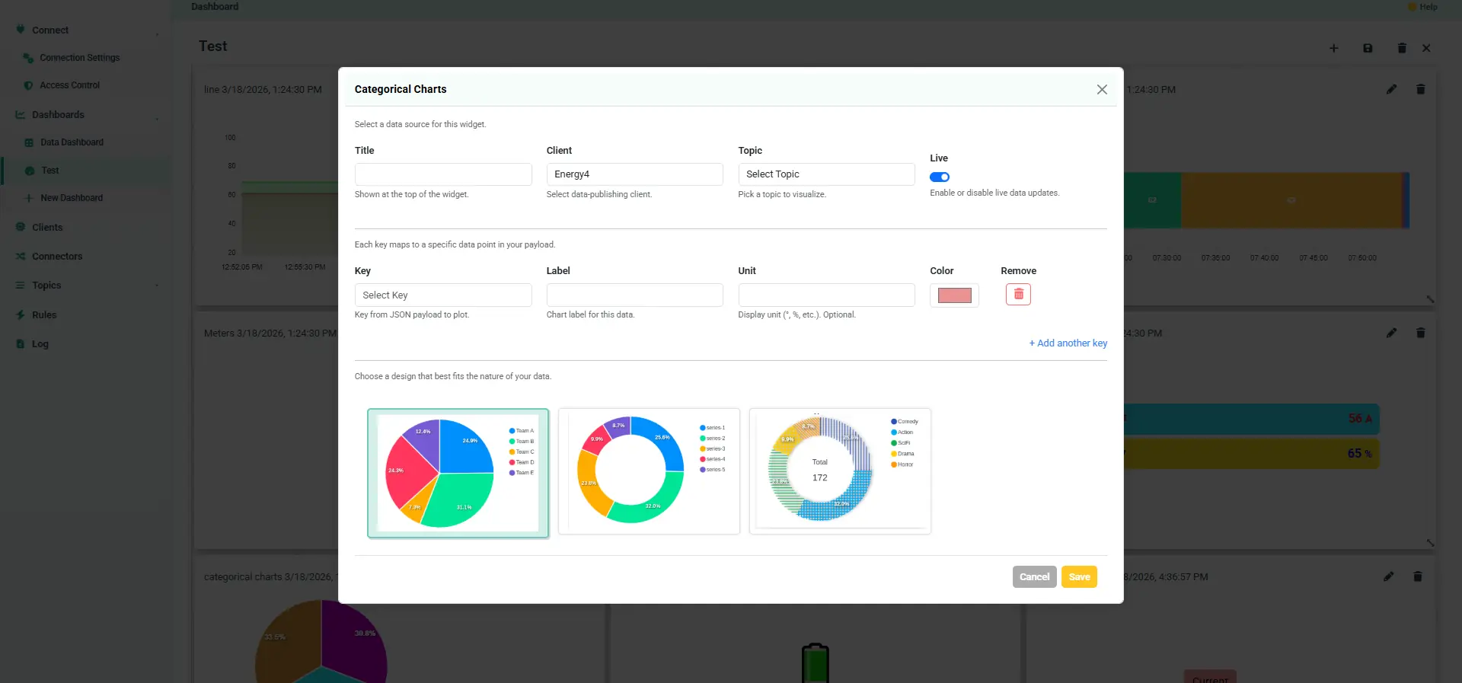Click the pencil edit icon on top-right widget

1391,89
